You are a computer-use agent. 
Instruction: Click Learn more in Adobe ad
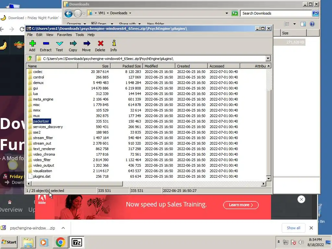[241, 205]
